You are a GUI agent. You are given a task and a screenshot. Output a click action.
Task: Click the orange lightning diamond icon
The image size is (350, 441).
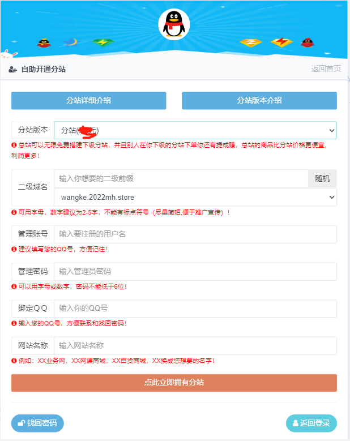click(281, 42)
